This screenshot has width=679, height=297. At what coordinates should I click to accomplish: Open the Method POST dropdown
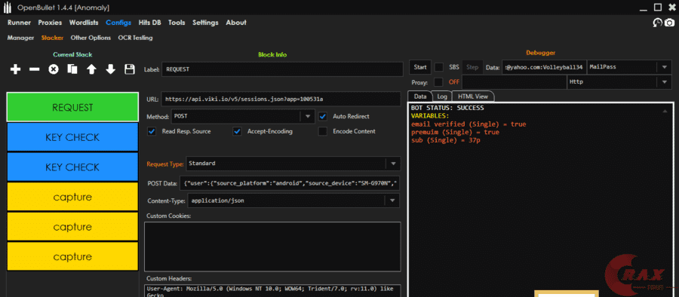(x=308, y=116)
